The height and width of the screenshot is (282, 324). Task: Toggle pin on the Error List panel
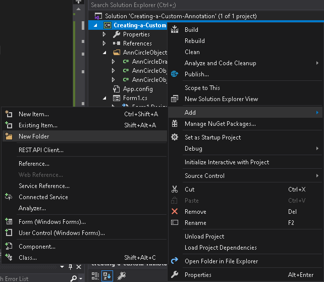(71, 267)
